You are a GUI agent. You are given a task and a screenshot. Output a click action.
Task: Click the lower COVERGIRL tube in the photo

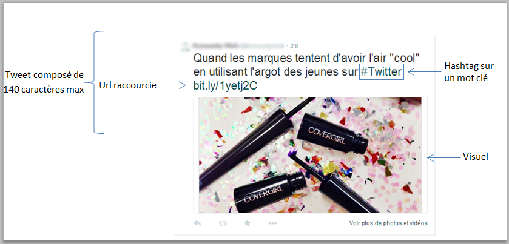(x=269, y=191)
